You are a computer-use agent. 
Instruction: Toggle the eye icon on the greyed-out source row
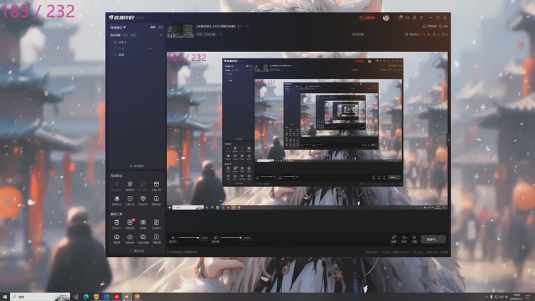coord(150,48)
